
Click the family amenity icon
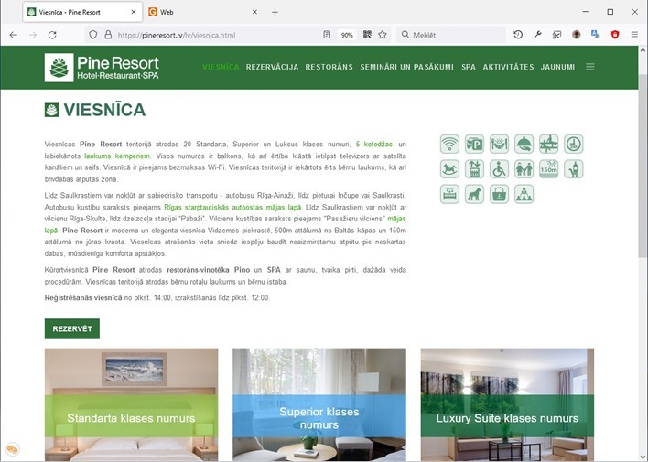524,169
